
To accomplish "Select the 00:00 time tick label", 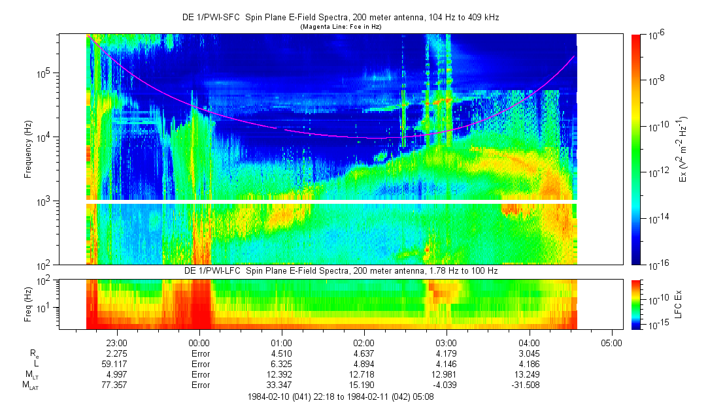I will (x=199, y=343).
